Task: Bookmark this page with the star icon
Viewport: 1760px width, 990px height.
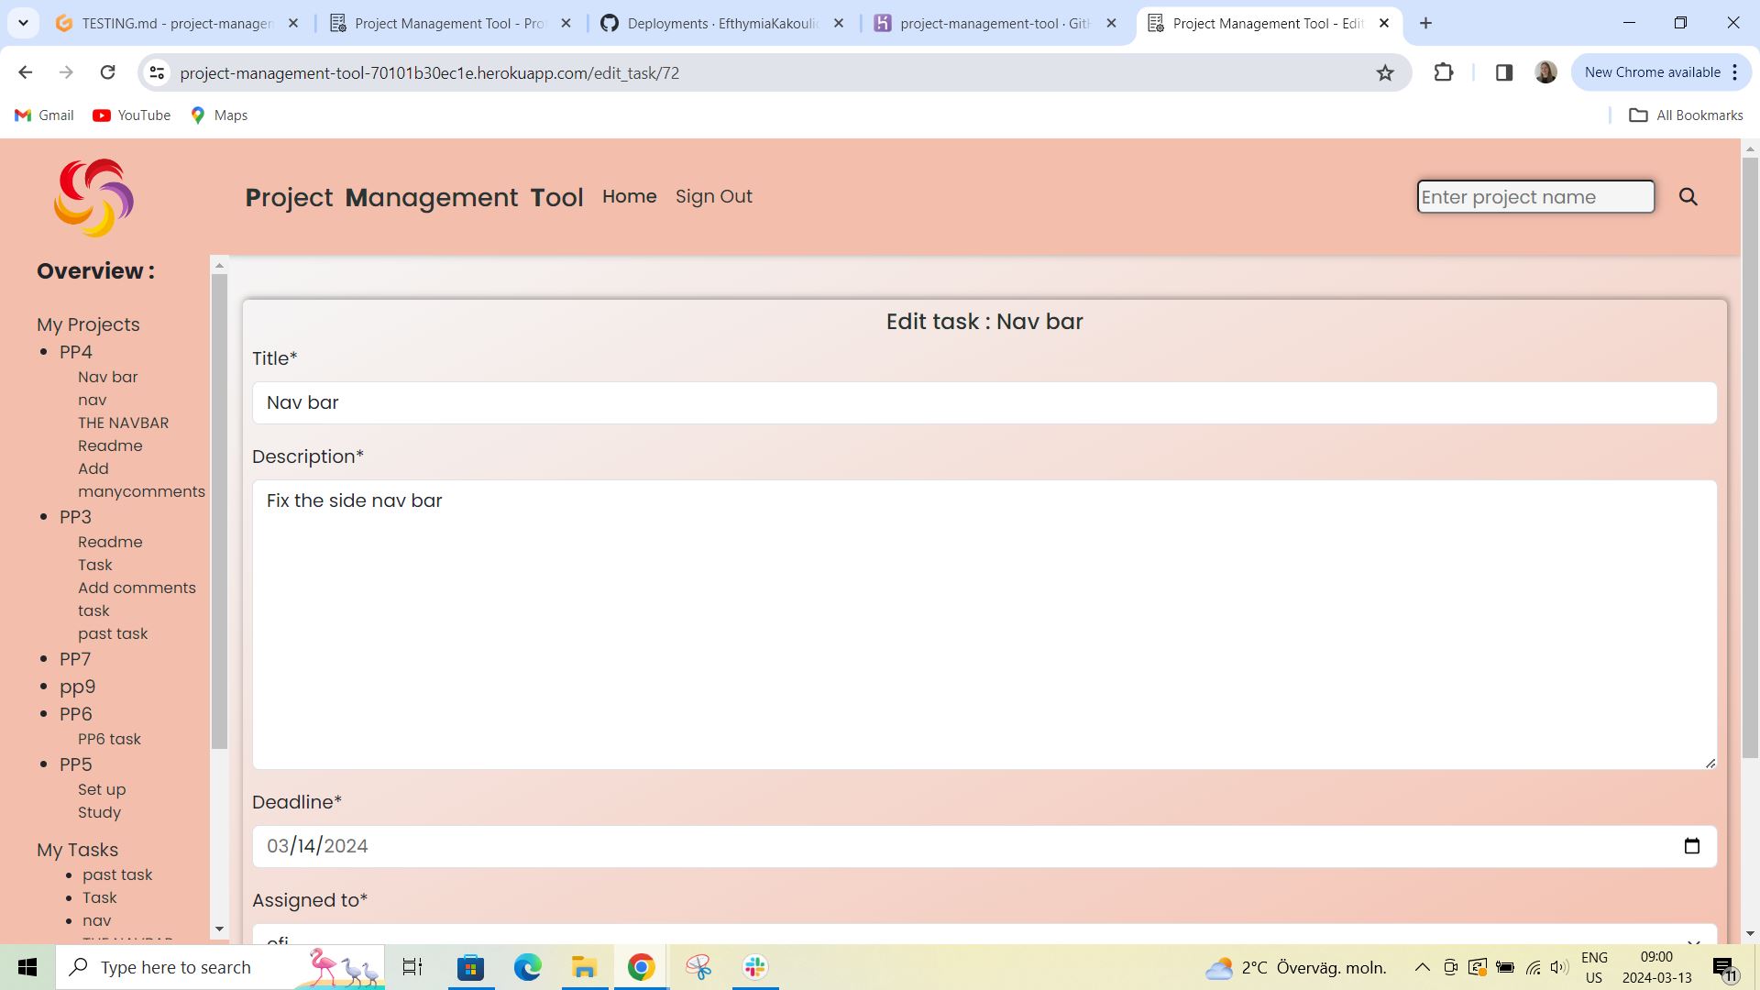Action: point(1385,72)
